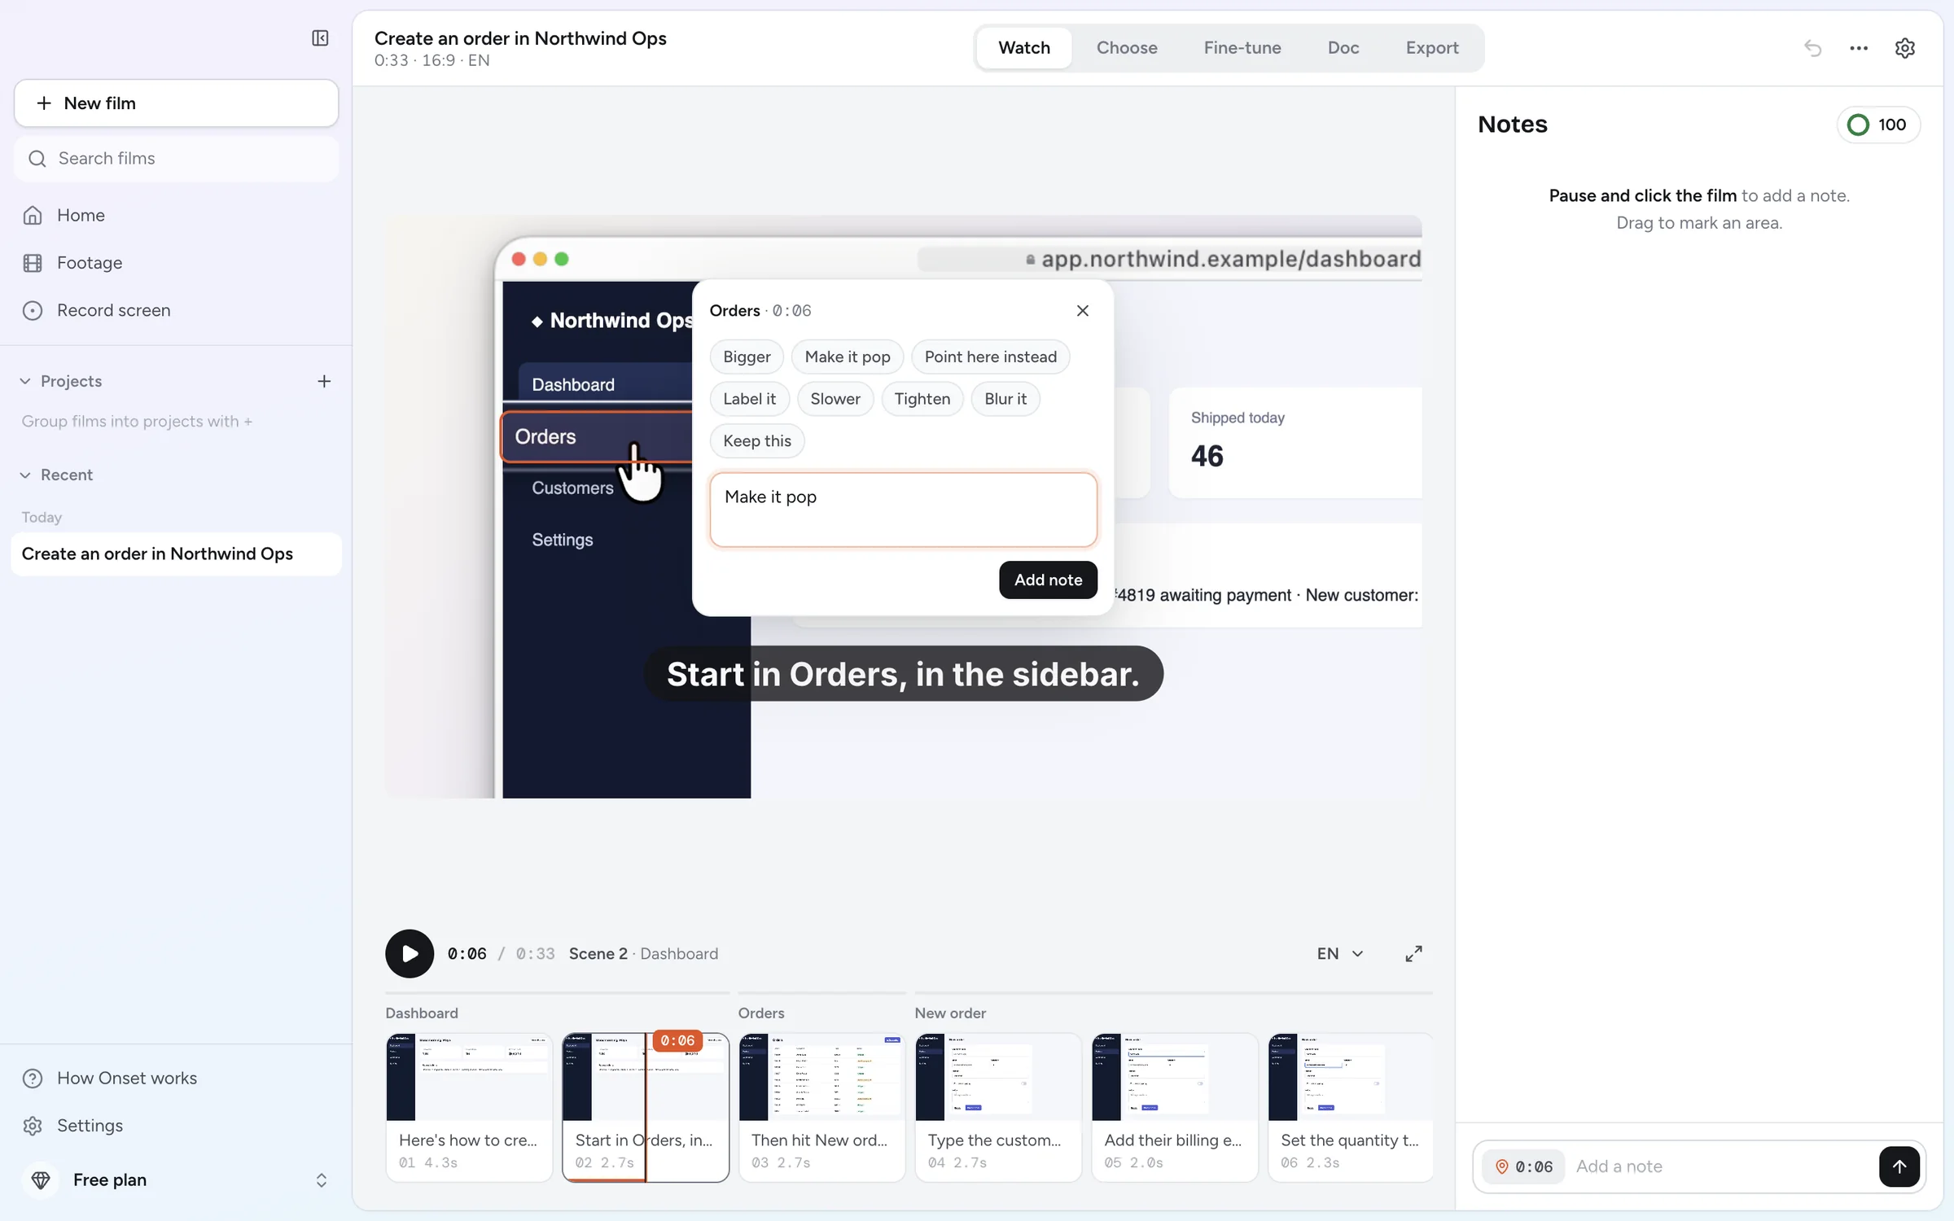Choose the Tighten chip
This screenshot has width=1954, height=1221.
[922, 399]
